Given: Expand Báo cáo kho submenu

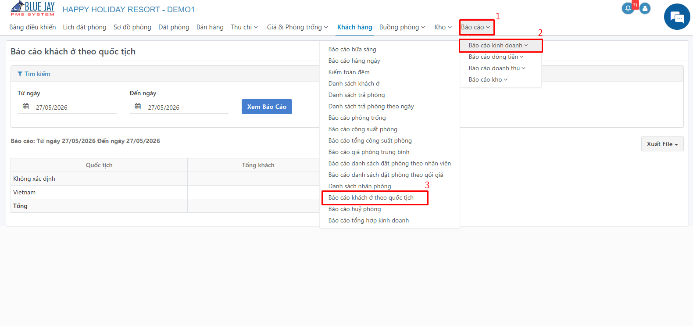Looking at the screenshot, I should coord(488,79).
